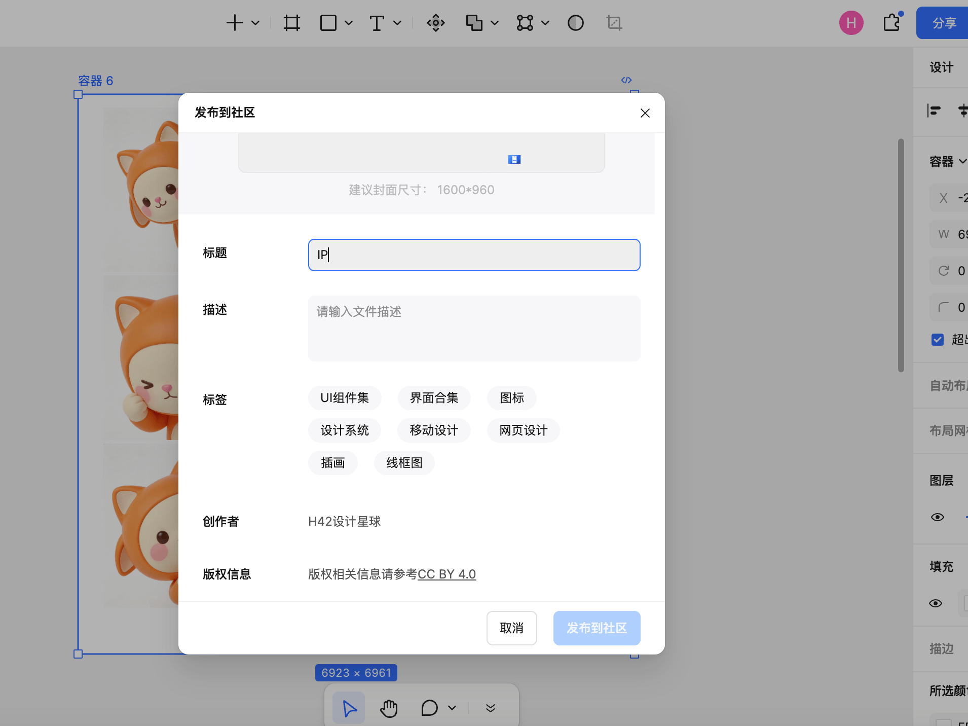968x726 pixels.
Task: Uncheck the 超出 clip checkbox
Action: click(x=937, y=340)
